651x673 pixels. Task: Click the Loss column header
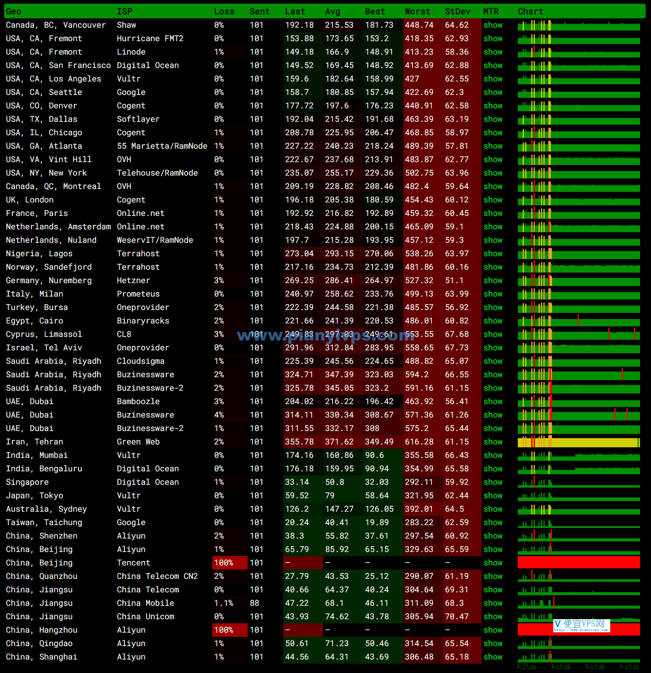pyautogui.click(x=224, y=11)
